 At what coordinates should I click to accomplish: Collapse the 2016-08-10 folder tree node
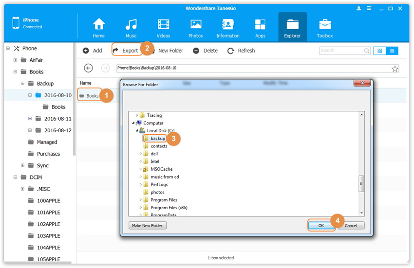(30, 95)
